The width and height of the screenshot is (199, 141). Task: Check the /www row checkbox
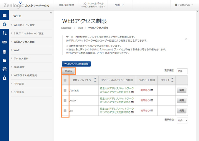65,101
